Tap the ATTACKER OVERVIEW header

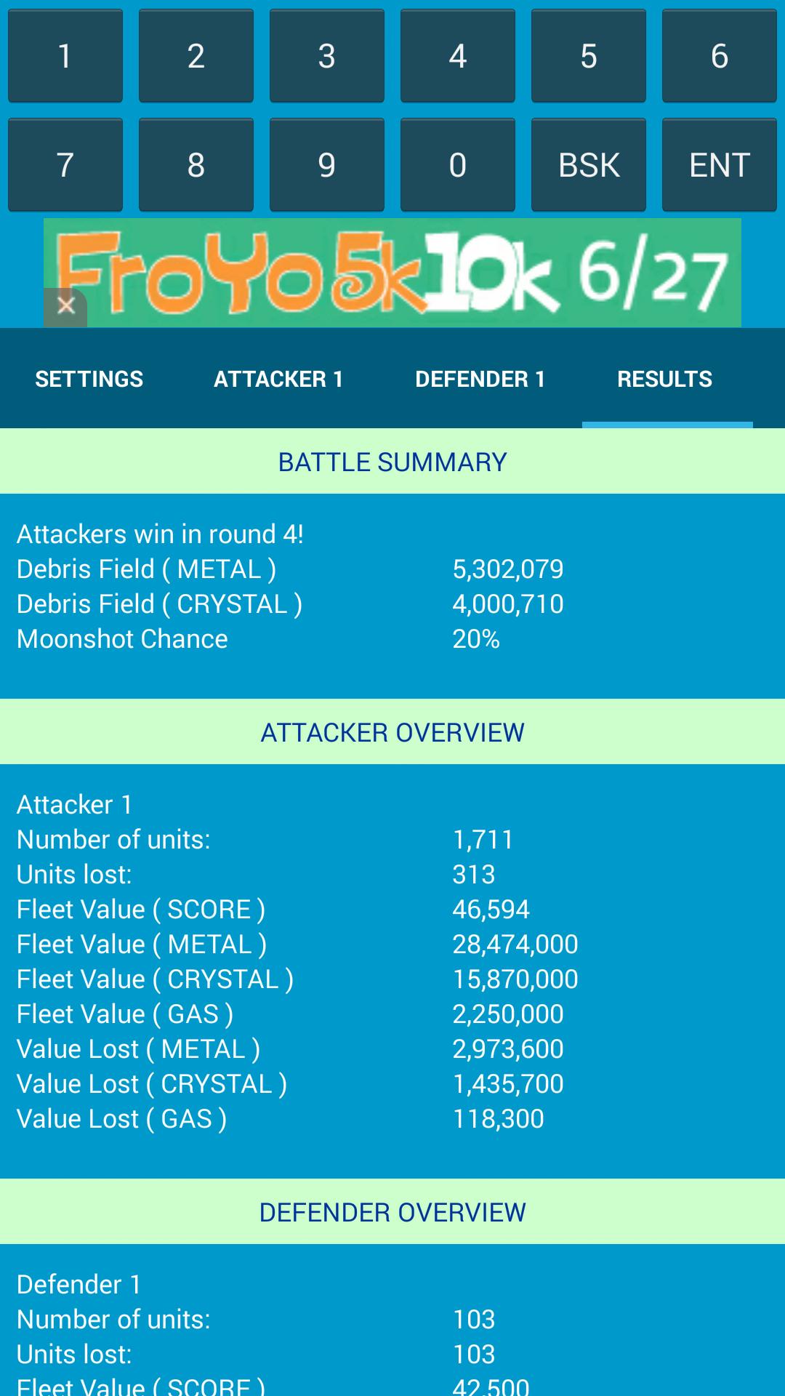(x=392, y=734)
